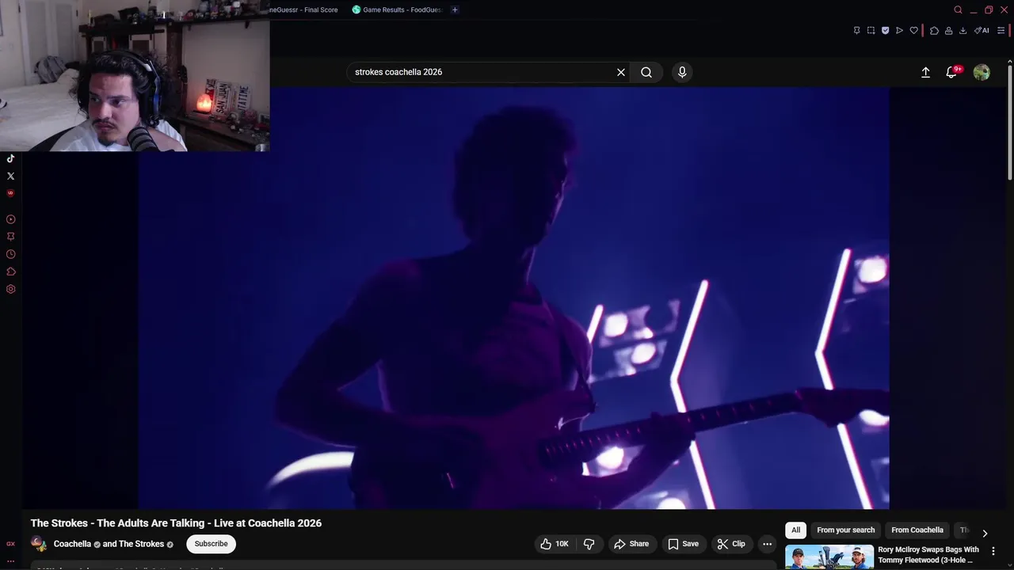1014x570 pixels.
Task: Click the video title 'The Adults Are Talking'
Action: pos(176,523)
